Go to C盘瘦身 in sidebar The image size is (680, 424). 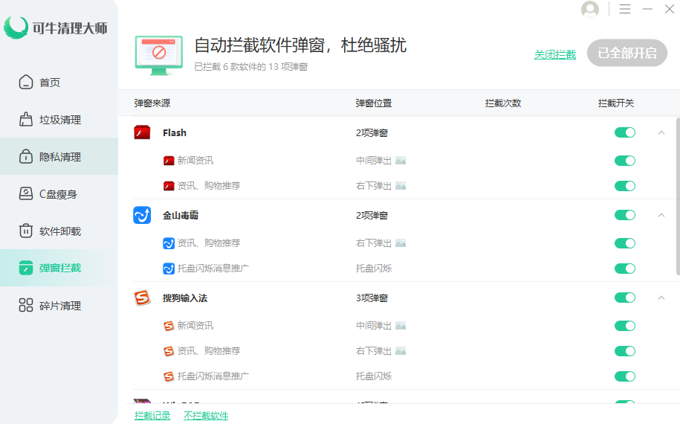(x=58, y=194)
